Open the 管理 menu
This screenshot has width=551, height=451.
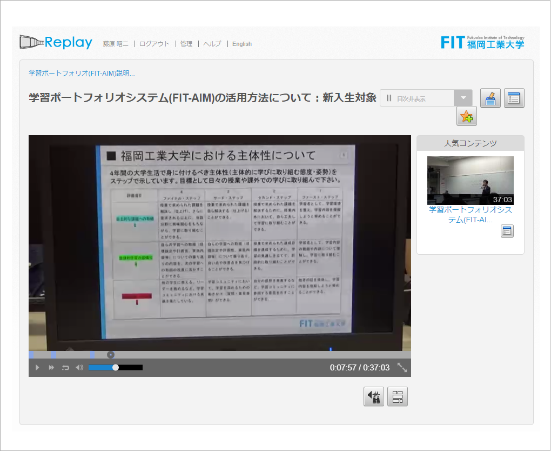[x=186, y=44]
